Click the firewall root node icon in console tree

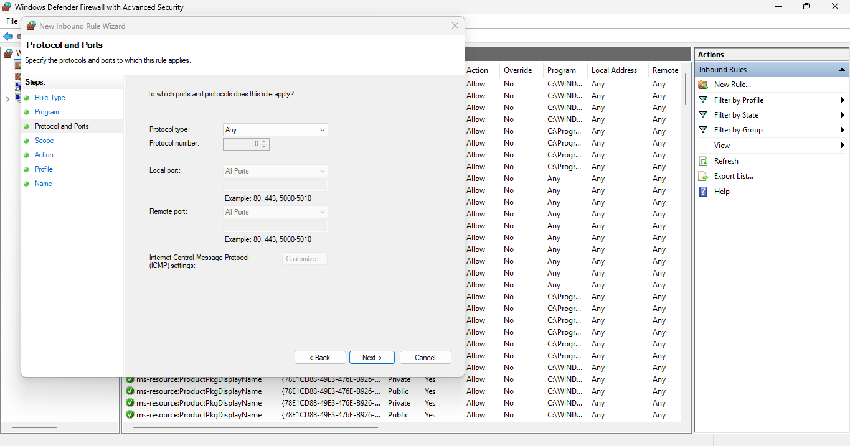(x=8, y=53)
